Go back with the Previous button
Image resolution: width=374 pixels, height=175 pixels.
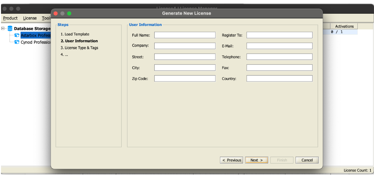pyautogui.click(x=232, y=160)
